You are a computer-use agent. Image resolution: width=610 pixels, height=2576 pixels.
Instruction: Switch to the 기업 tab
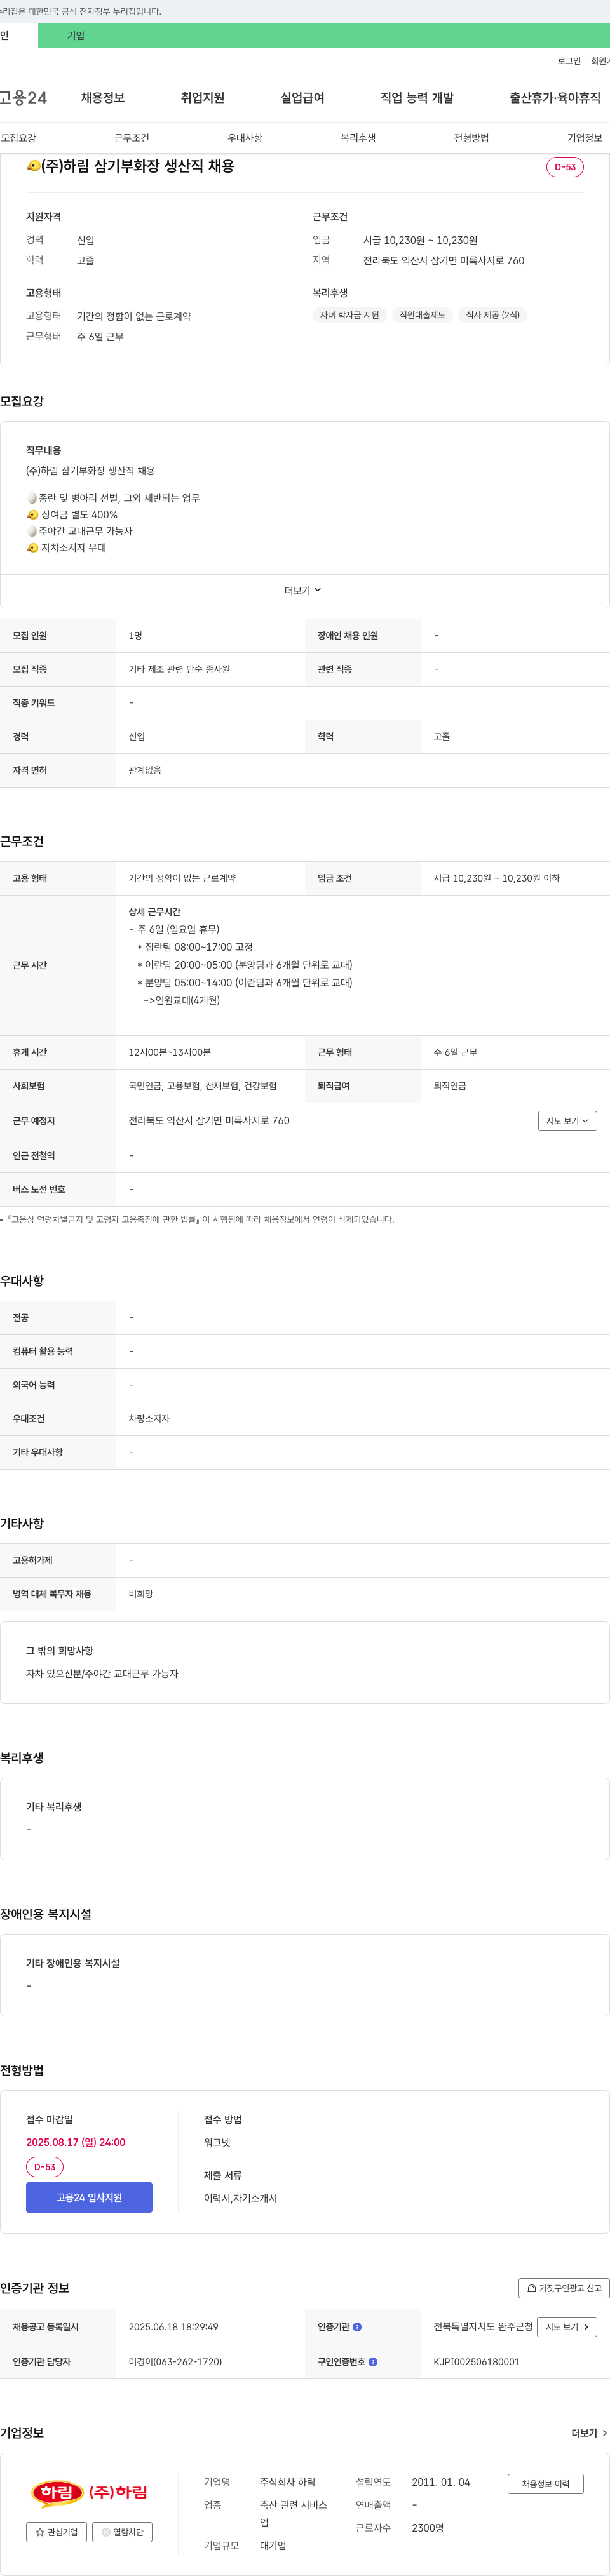point(76,36)
